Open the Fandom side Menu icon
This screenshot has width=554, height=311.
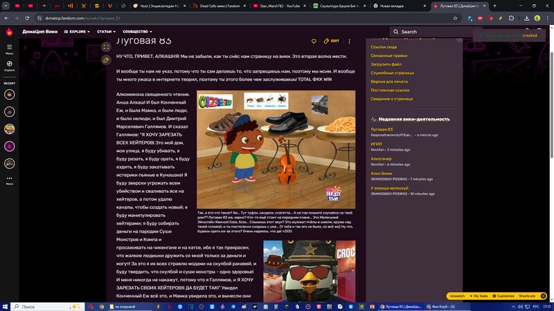pos(10,48)
